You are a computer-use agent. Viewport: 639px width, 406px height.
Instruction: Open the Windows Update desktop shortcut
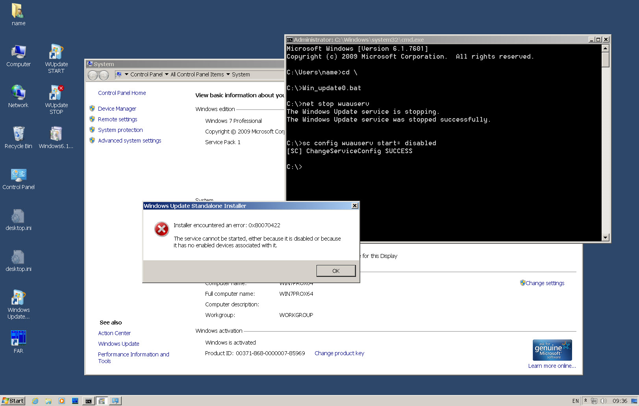(x=18, y=304)
